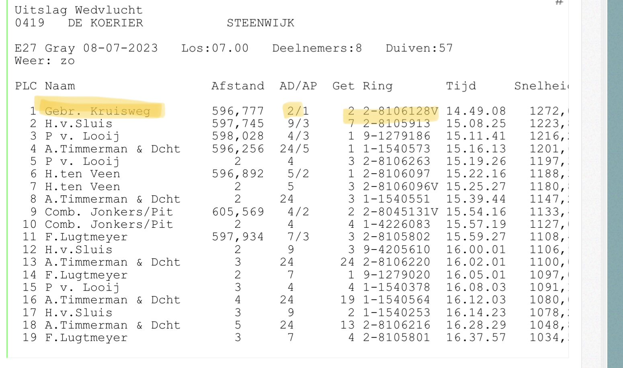
Task: Click the Naam column header
Action: pos(60,86)
